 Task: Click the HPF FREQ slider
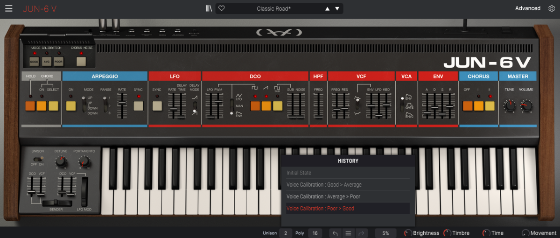point(318,106)
